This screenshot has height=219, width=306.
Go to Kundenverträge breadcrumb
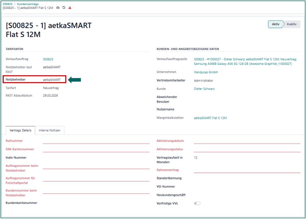[28, 4]
